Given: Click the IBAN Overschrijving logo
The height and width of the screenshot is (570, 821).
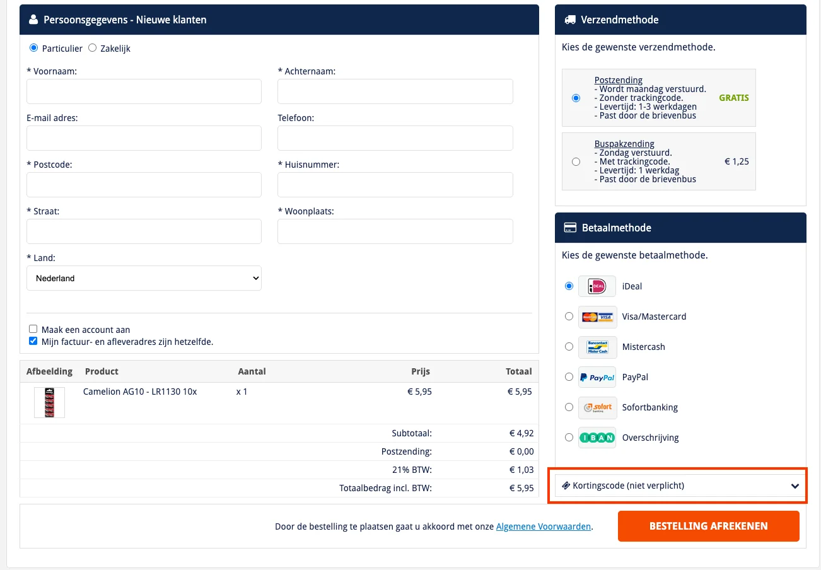Looking at the screenshot, I should tap(597, 438).
